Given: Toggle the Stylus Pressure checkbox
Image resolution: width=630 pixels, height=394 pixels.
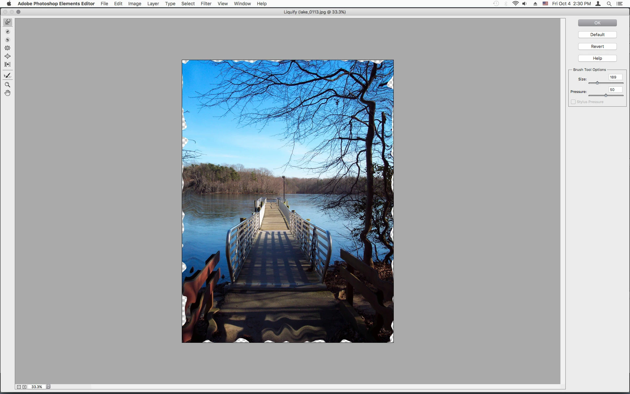Looking at the screenshot, I should (x=573, y=102).
